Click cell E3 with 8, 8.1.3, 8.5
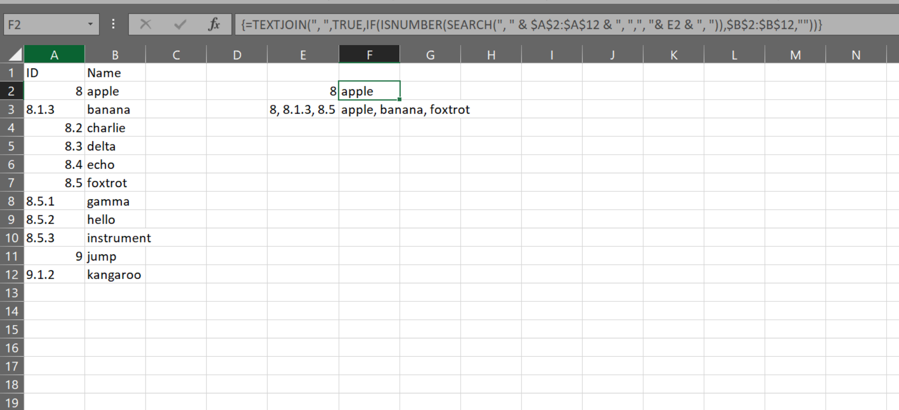Screen dimensions: 899x410 tap(303, 109)
